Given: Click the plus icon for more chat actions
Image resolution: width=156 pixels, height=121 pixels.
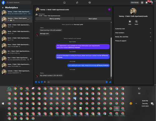Looking at the screenshot, I should [36, 82].
